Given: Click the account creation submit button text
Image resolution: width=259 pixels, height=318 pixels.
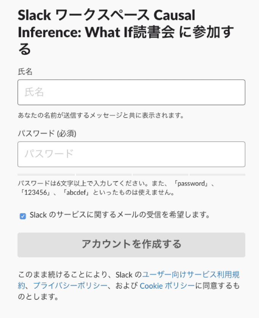Looking at the screenshot, I should pyautogui.click(x=131, y=245).
